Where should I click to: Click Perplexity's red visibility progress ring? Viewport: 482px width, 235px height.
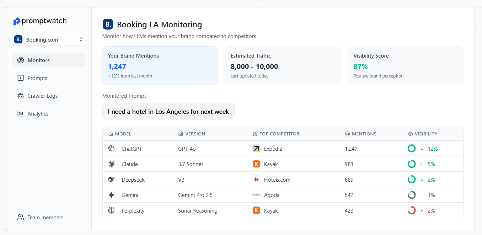(412, 210)
